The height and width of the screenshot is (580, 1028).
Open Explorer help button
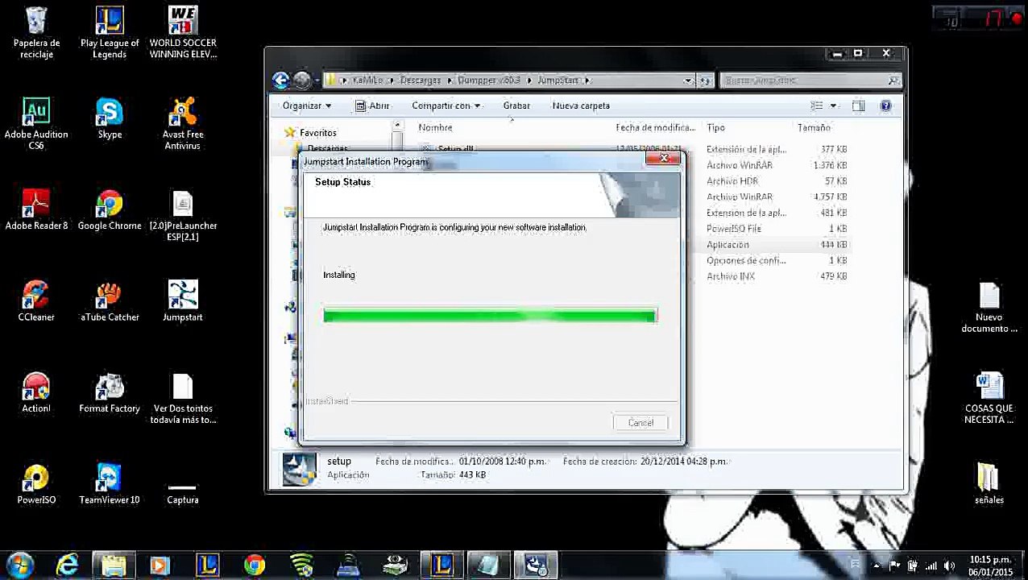coord(885,106)
